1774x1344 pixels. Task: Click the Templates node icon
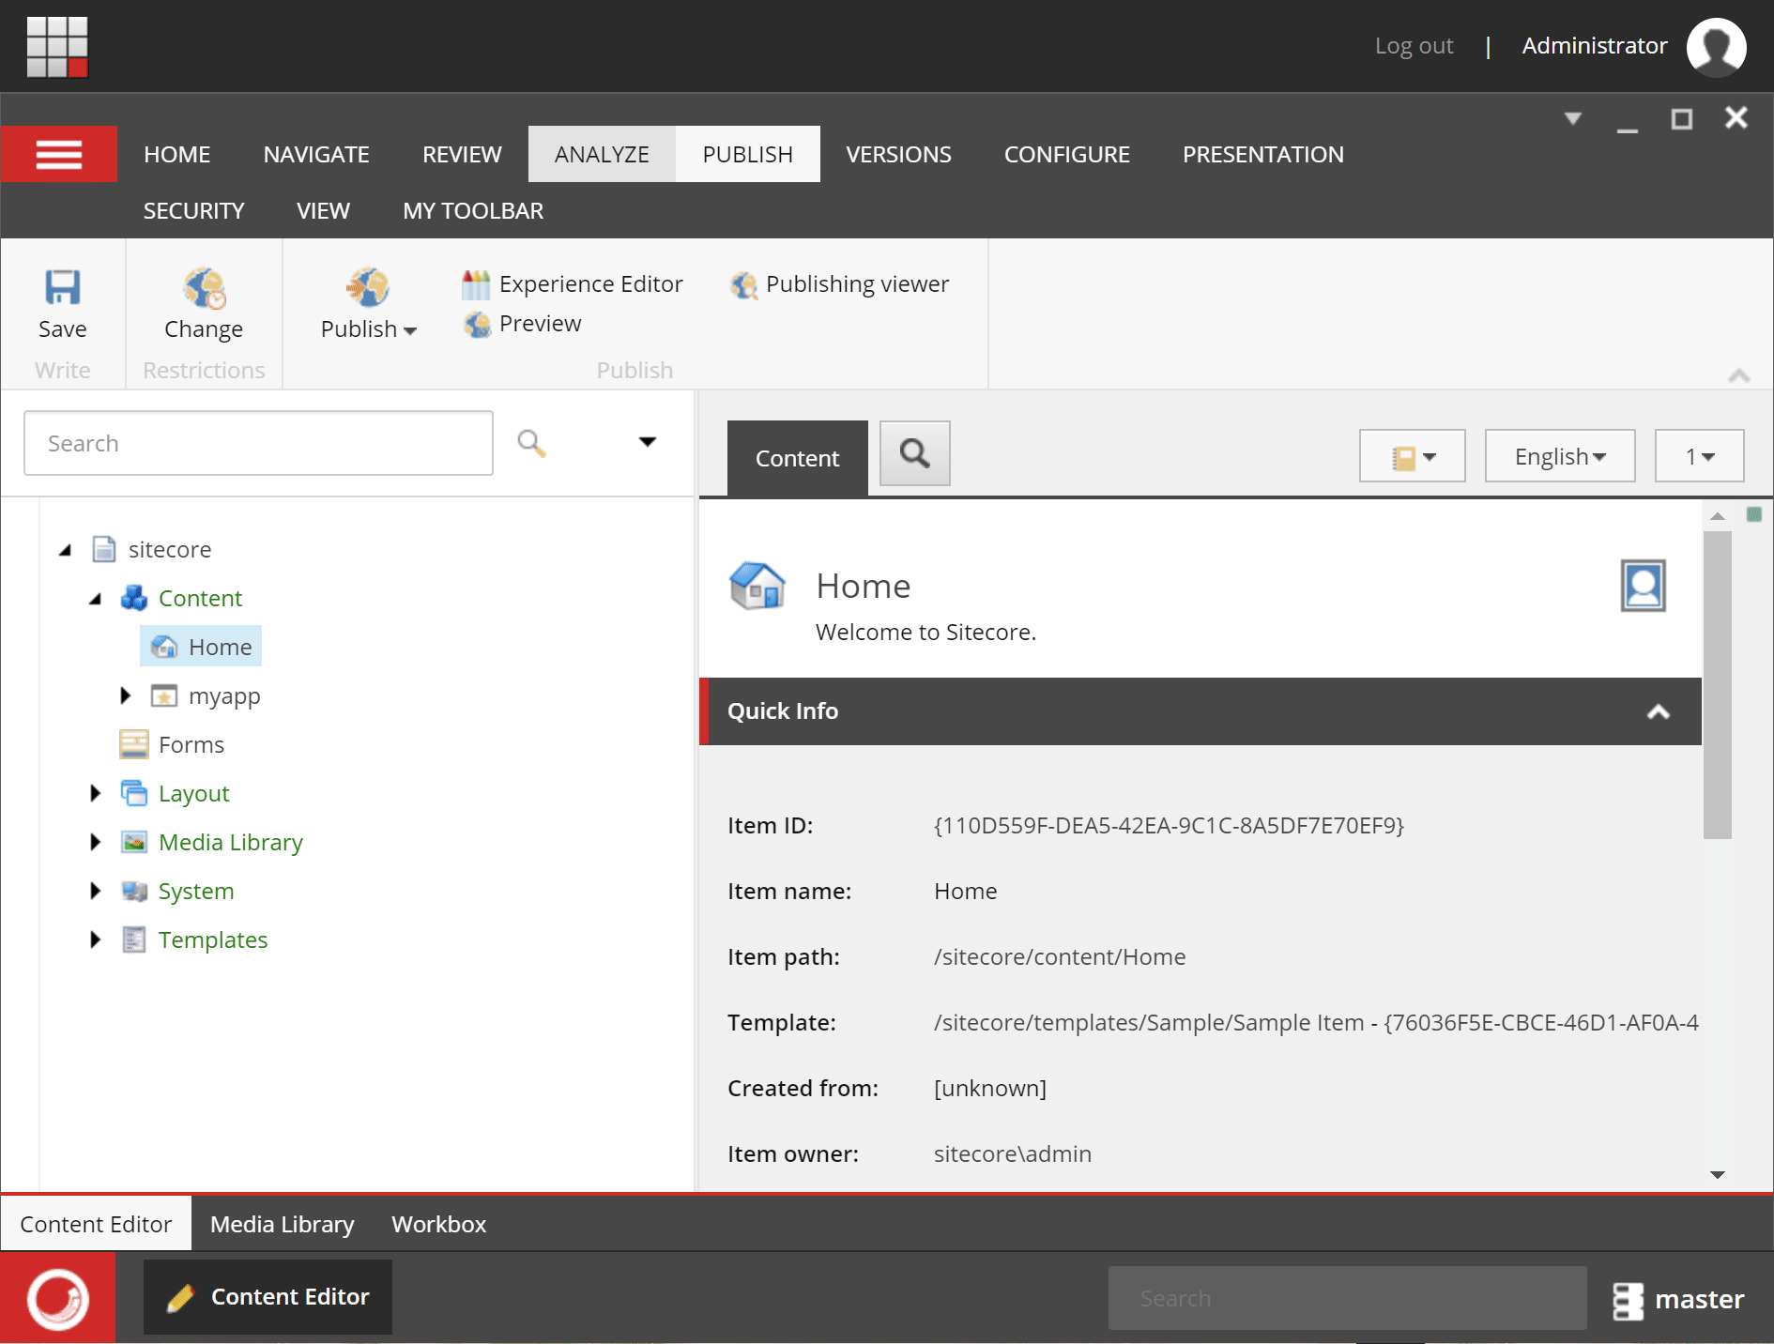pos(134,939)
